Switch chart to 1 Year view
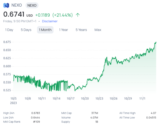 coord(63,30)
